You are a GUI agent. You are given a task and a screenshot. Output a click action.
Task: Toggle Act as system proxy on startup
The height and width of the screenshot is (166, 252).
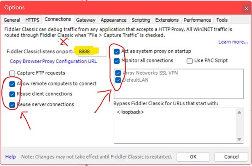click(117, 52)
